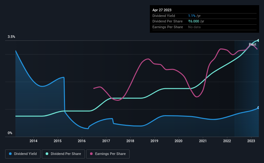
Task: Select the 2016 label on the x-axis
Action: coord(82,141)
